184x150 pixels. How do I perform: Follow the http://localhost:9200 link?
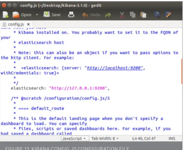(x=115, y=68)
